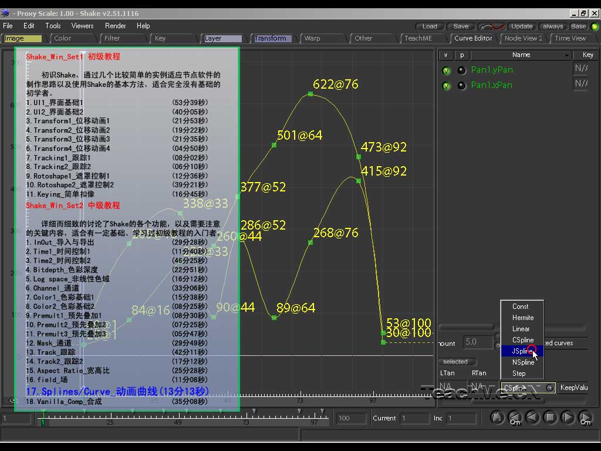601x451 pixels.
Task: Click the amount field showing 5.0
Action: point(478,342)
